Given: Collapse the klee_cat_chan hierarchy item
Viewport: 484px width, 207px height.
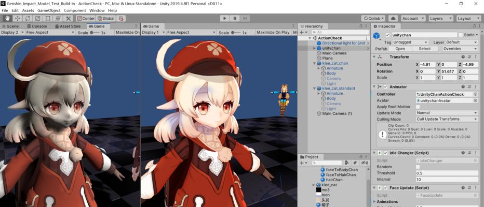Looking at the screenshot, I should pos(315,63).
